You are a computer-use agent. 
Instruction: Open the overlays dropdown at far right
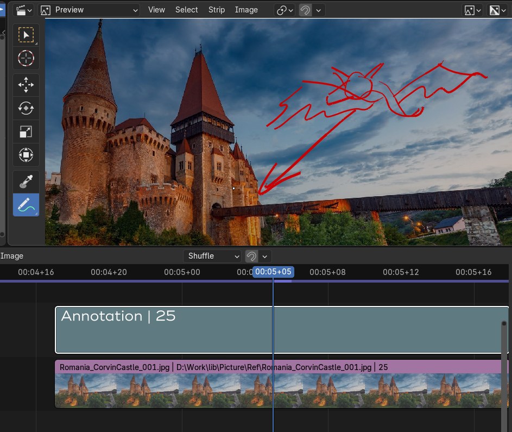pyautogui.click(x=497, y=10)
